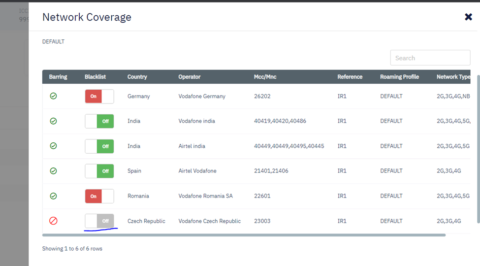Click Vodafone India's barring check icon

[x=53, y=121]
